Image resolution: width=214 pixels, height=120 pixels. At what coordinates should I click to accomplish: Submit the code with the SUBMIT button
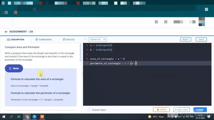click(200, 110)
